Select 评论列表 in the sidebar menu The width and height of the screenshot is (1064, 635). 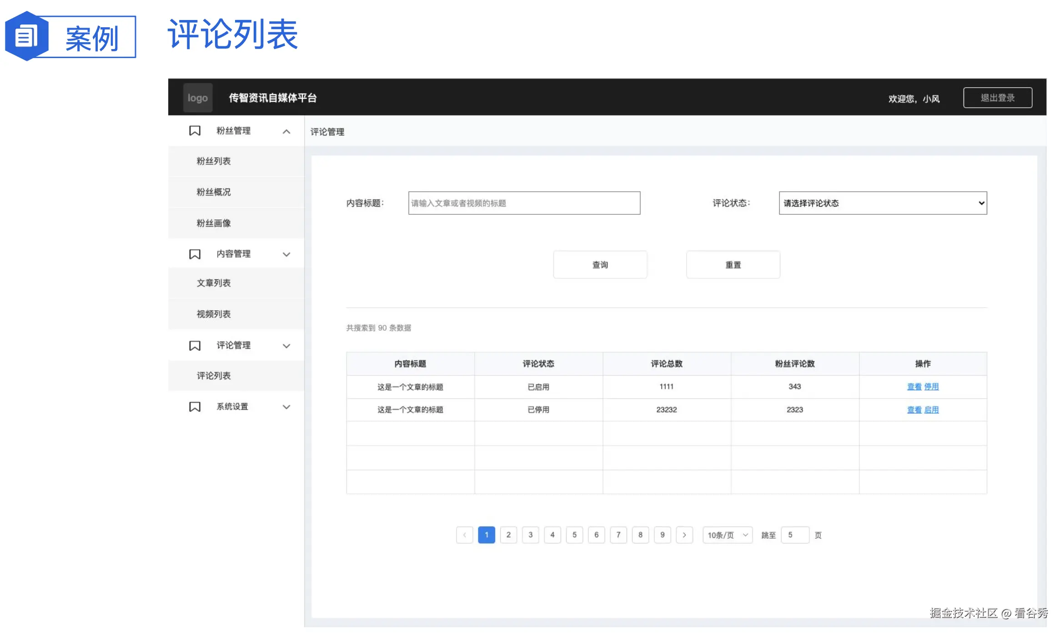pyautogui.click(x=213, y=376)
